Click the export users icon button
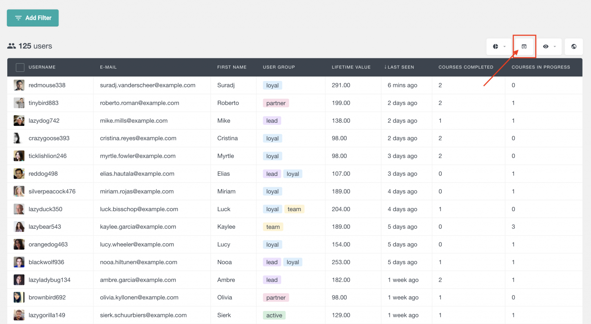Screen dimensions: 591x324 pyautogui.click(x=524, y=46)
